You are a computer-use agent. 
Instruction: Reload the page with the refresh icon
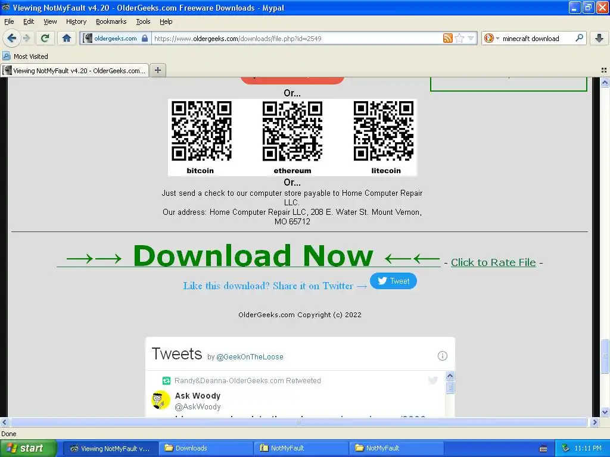point(45,38)
